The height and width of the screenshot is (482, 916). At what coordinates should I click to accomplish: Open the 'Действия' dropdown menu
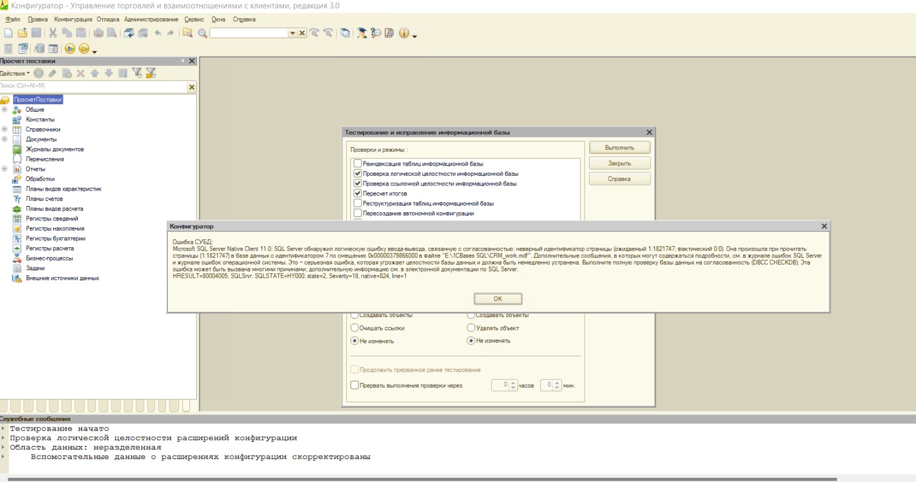pos(15,73)
